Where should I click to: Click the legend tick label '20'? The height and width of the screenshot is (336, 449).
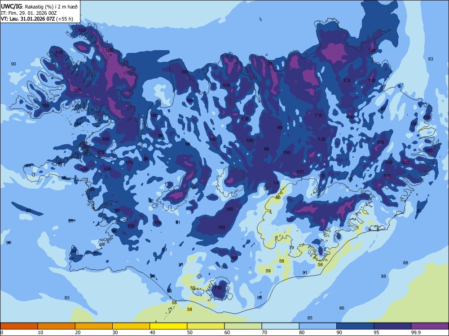78,332
